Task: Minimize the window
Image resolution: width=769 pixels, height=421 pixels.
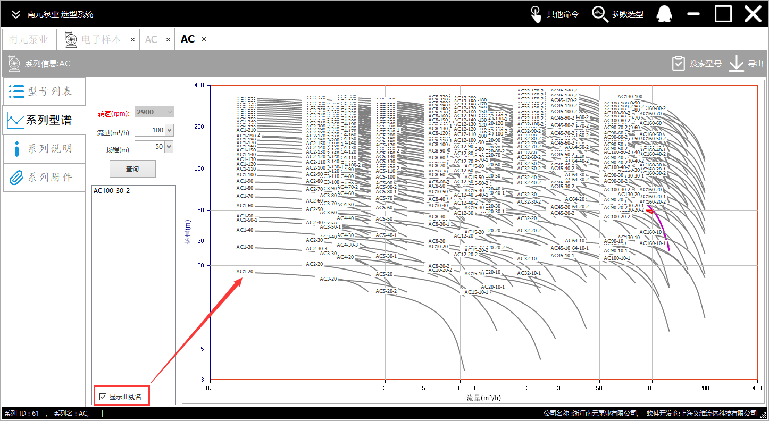Action: coord(693,14)
